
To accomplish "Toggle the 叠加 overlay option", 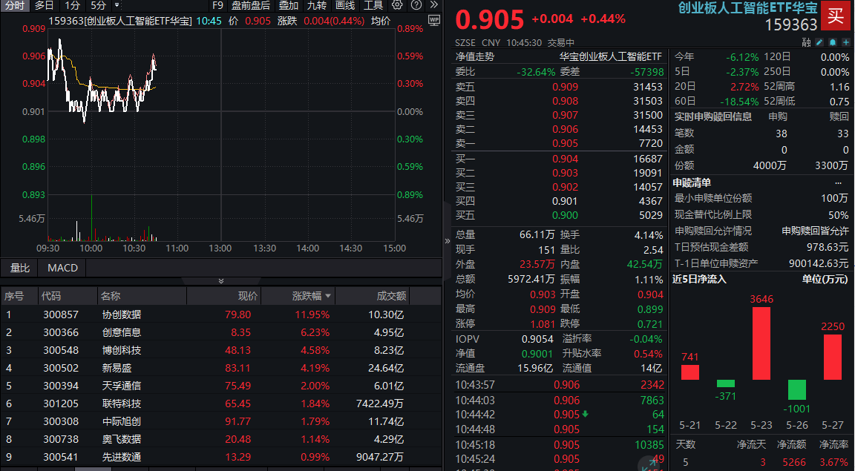I will pos(289,5).
